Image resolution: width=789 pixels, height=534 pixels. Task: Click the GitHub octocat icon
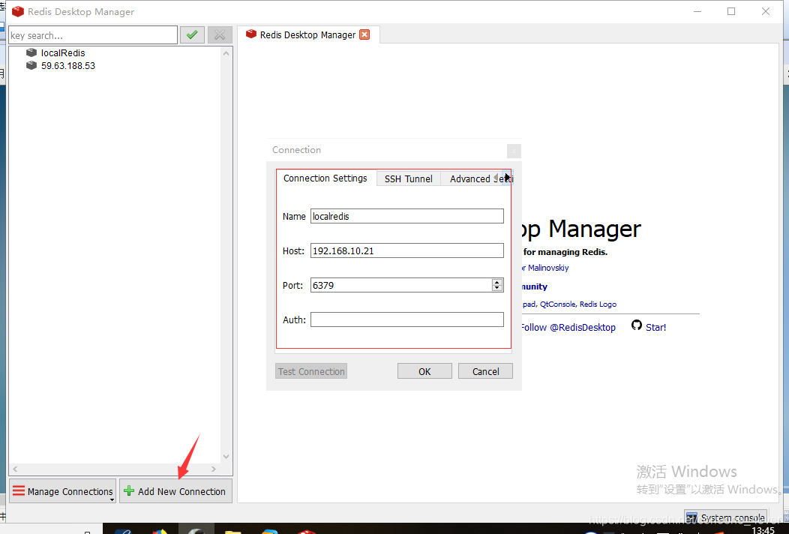click(637, 325)
